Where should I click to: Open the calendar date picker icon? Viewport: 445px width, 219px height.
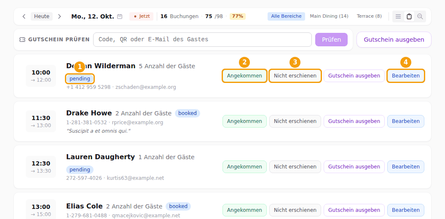120,16
